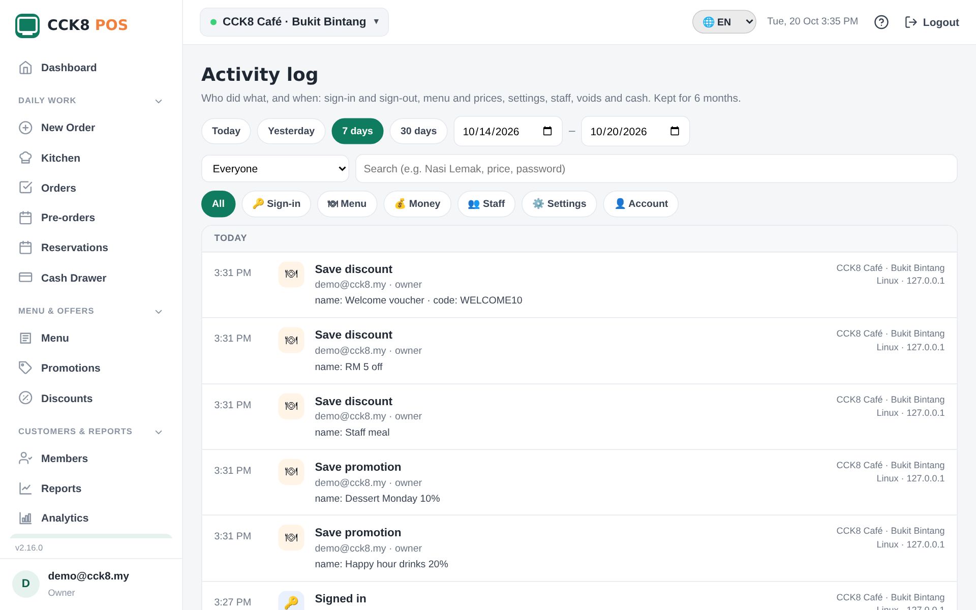Viewport: 976px width, 610px height.
Task: Collapse the MENU & OFFERS section
Action: (159, 312)
